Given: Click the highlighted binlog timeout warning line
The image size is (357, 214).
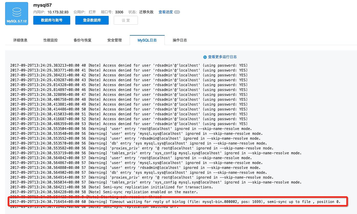Looking at the screenshot, I should (x=175, y=202).
